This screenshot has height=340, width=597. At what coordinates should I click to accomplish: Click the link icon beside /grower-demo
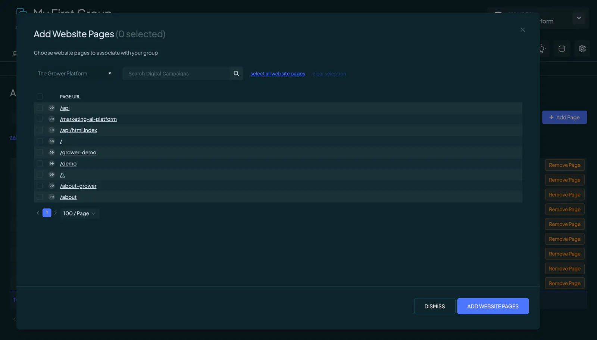click(52, 152)
